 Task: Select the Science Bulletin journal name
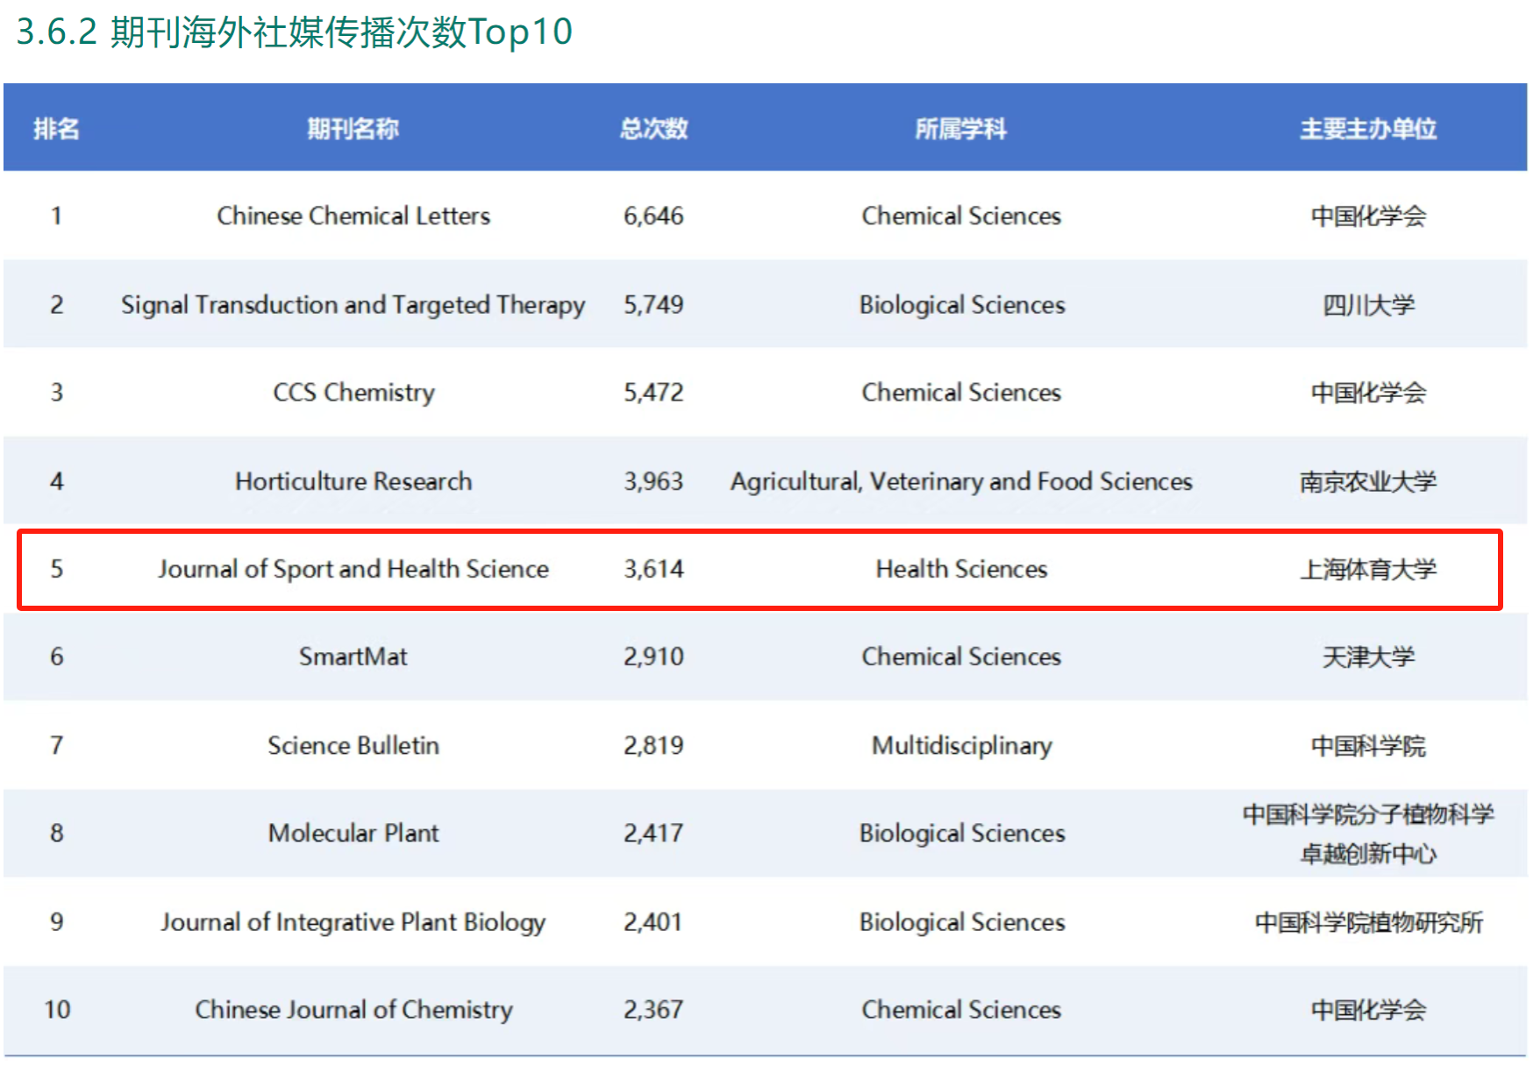click(353, 745)
